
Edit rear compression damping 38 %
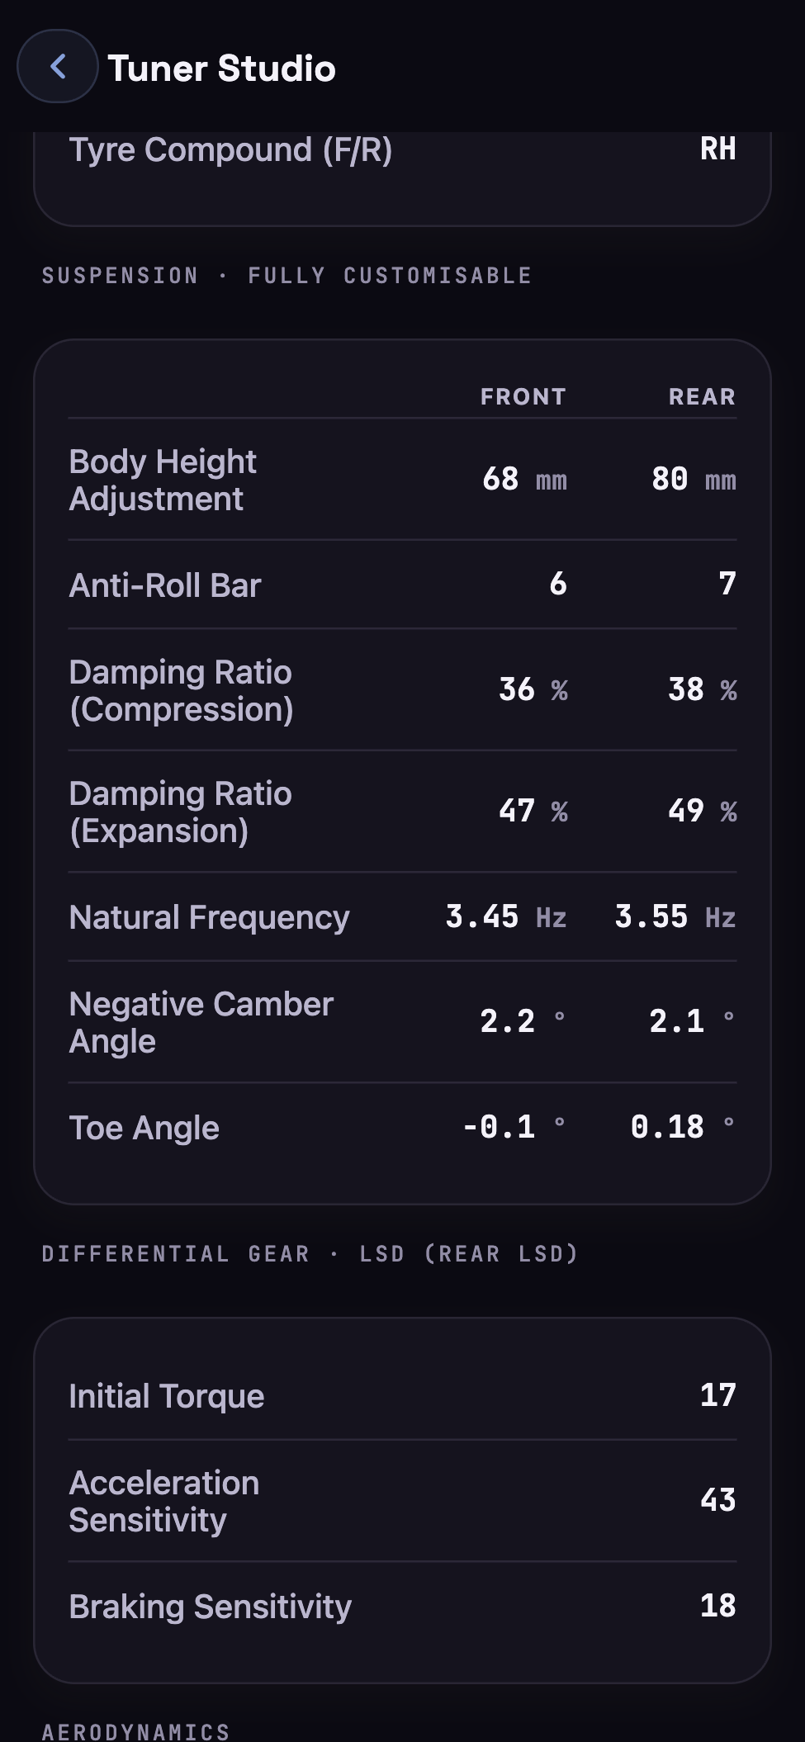[702, 690]
